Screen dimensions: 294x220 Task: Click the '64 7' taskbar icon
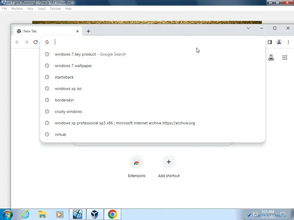coord(78,214)
